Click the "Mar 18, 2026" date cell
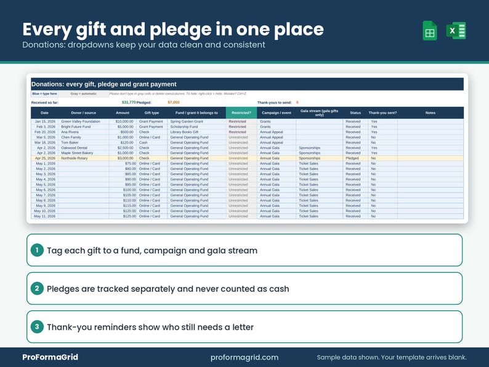This screenshot has width=489, height=367. 45,142
